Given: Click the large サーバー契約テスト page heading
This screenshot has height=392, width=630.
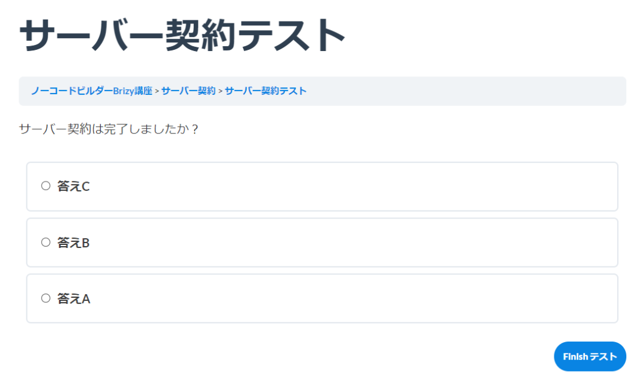Looking at the screenshot, I should pos(183,35).
